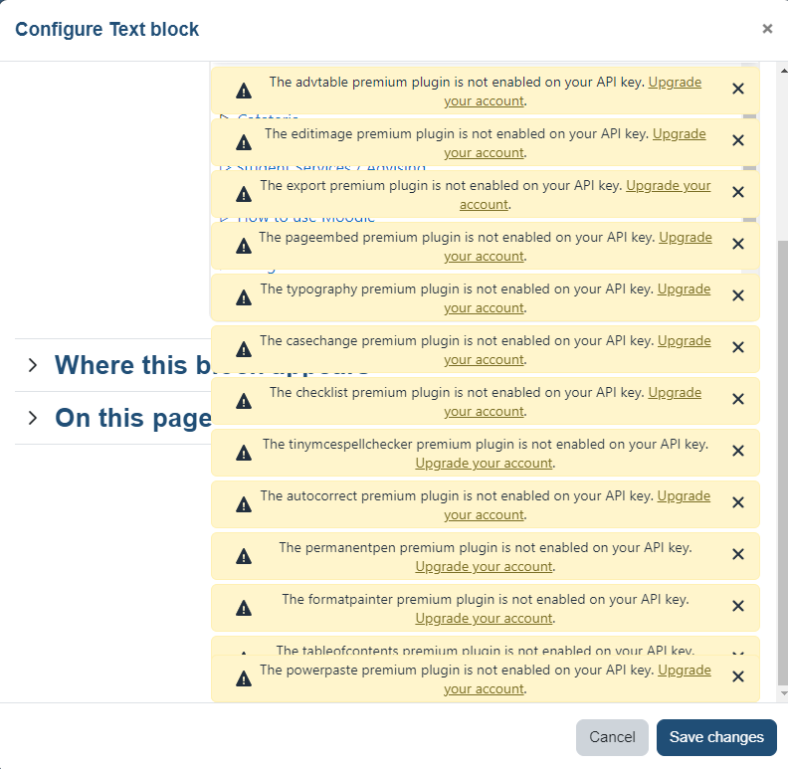Viewport: 788px width, 769px height.
Task: Click the warning icon on permanentpen notification
Action: pyautogui.click(x=244, y=556)
